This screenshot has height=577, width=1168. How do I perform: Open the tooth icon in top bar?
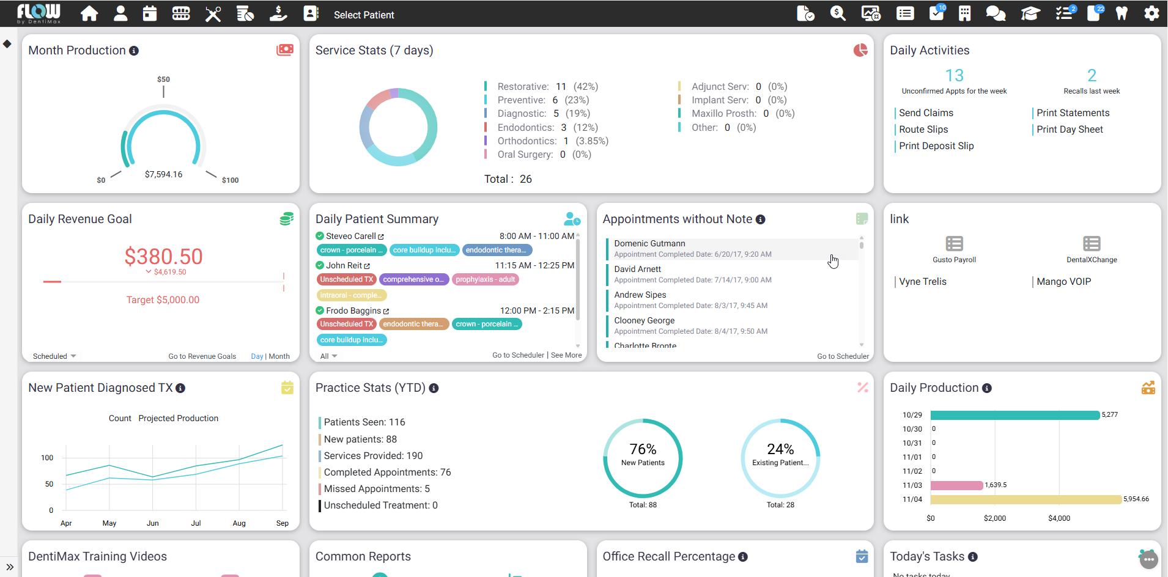[x=1122, y=13]
